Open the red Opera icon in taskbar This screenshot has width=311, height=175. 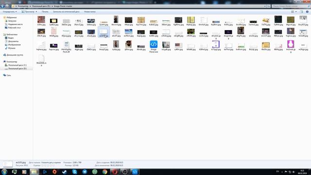pos(115,172)
